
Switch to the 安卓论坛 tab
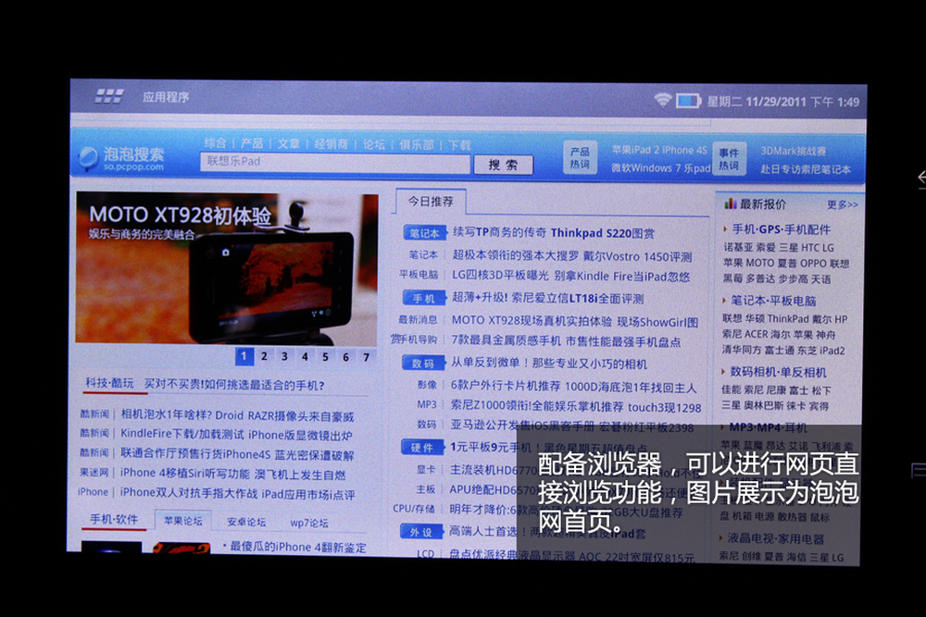(246, 522)
